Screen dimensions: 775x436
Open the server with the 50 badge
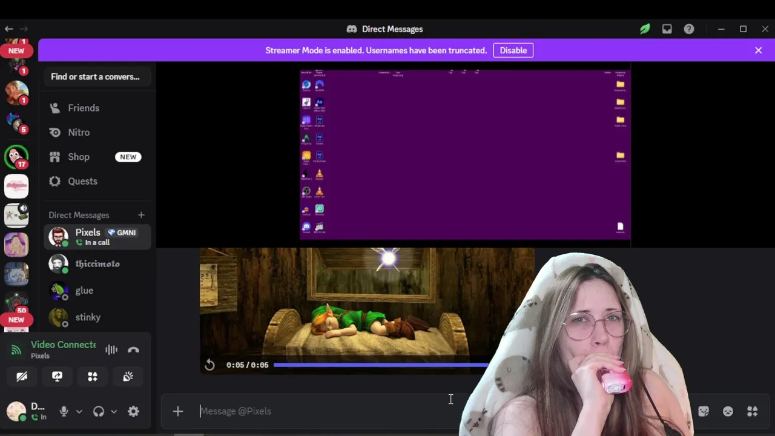click(16, 302)
